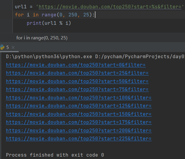Open the start=200 douban link
The height and width of the screenshot is (159, 185).
pos(79,130)
